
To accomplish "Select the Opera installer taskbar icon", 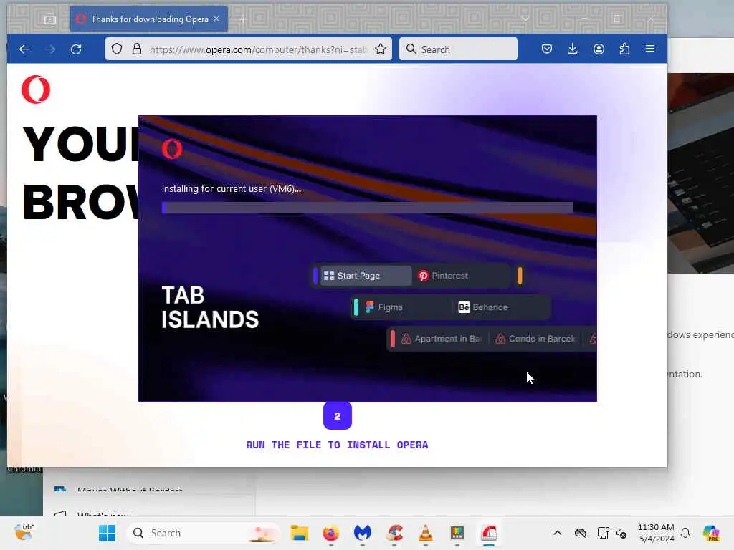I will (489, 533).
